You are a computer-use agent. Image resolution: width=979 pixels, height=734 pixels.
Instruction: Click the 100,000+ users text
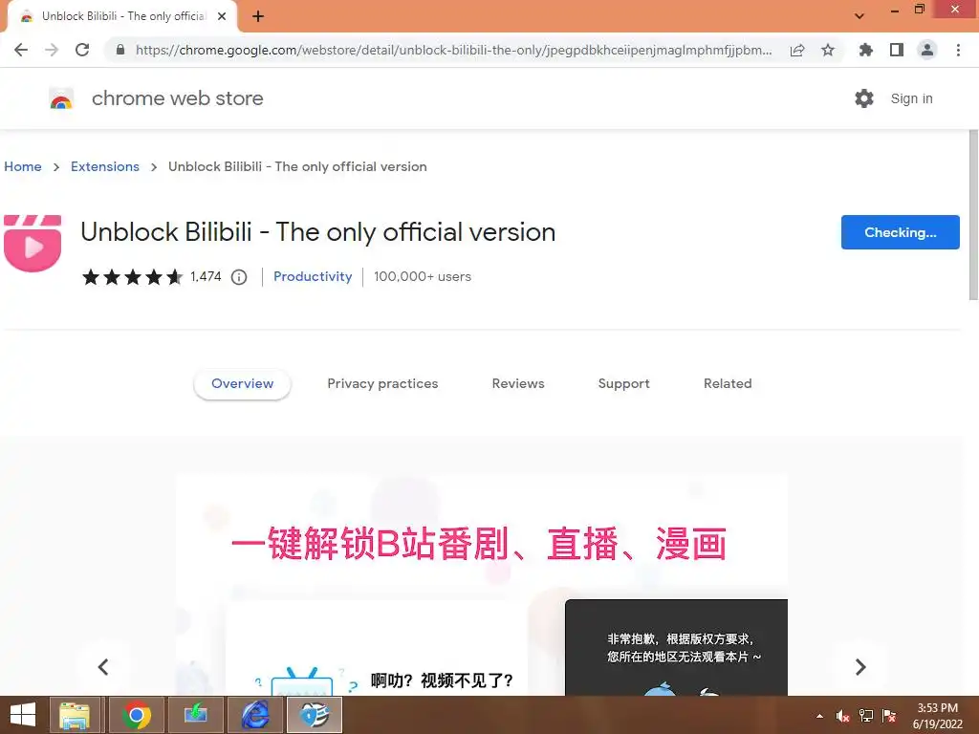[423, 276]
